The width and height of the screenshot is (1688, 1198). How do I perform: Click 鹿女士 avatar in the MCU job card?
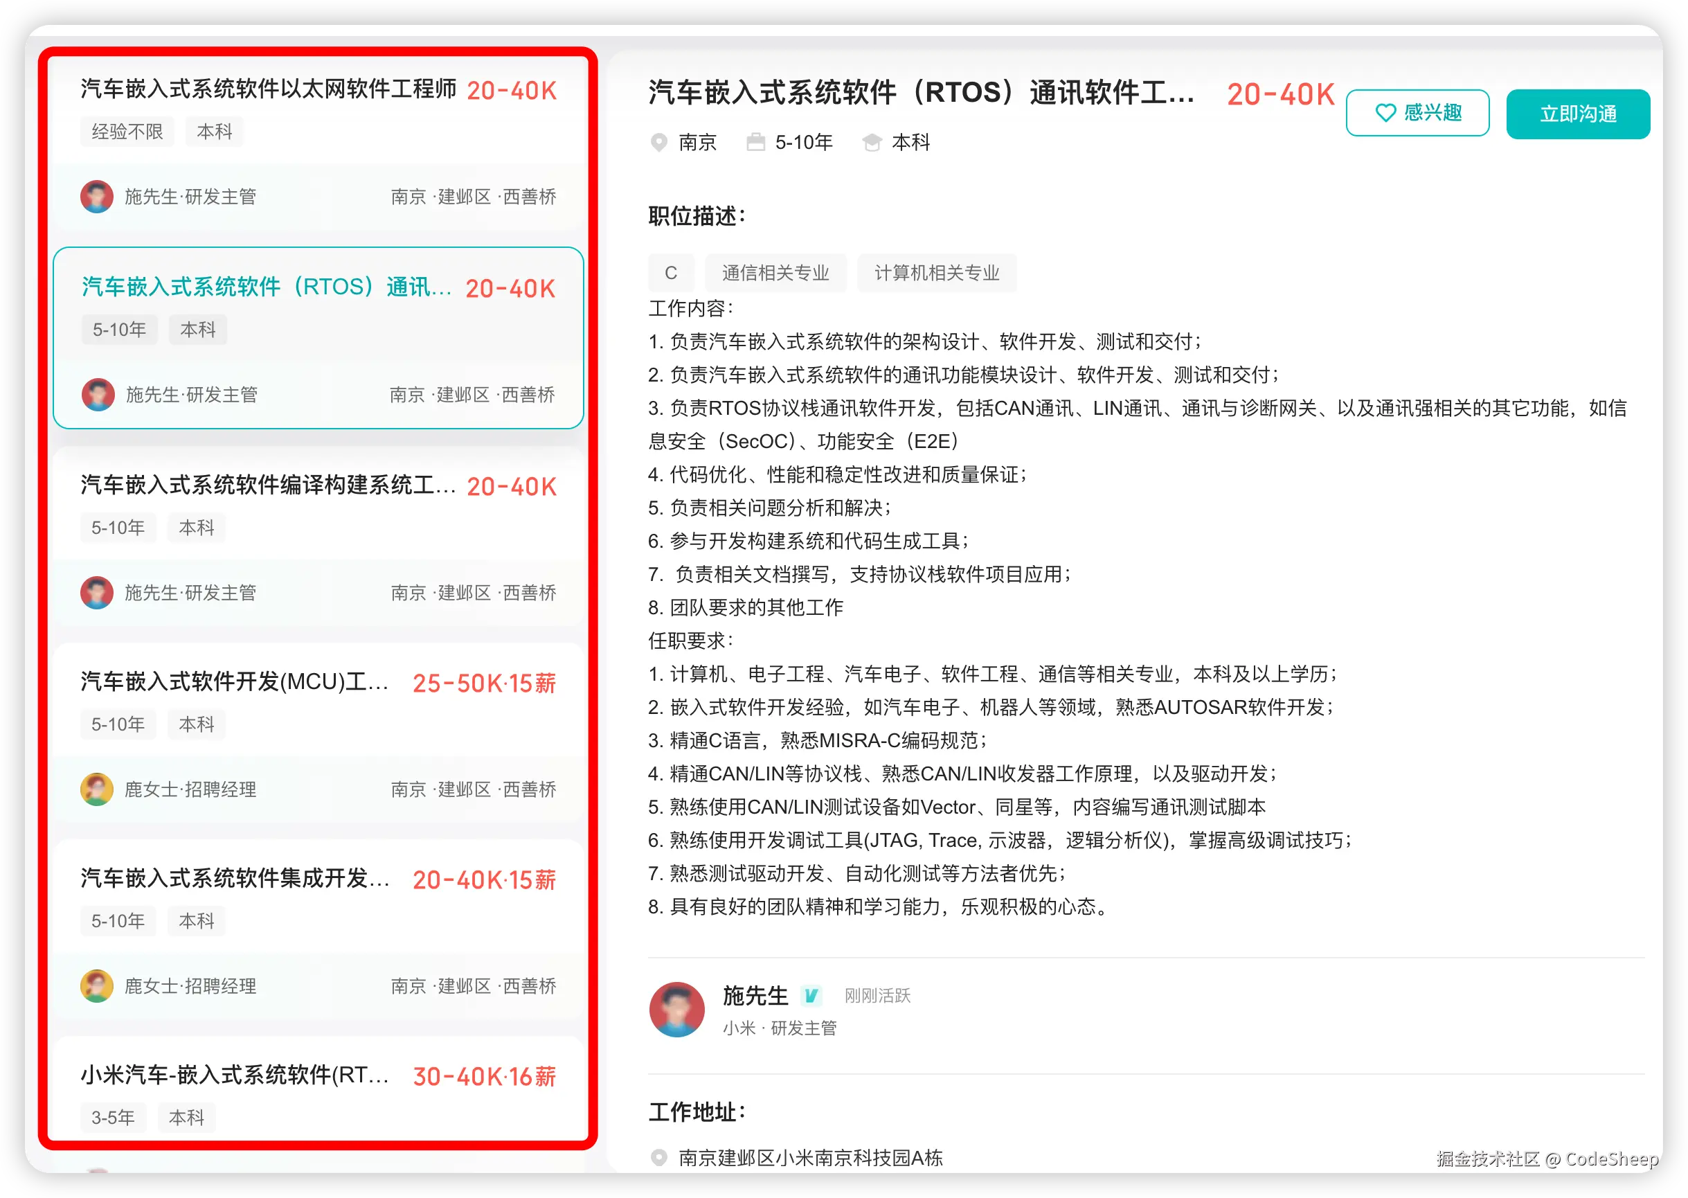pyautogui.click(x=97, y=789)
